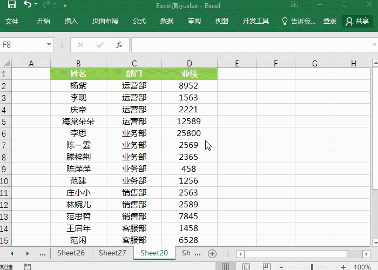Switch to Normal view in status bar

click(x=226, y=267)
